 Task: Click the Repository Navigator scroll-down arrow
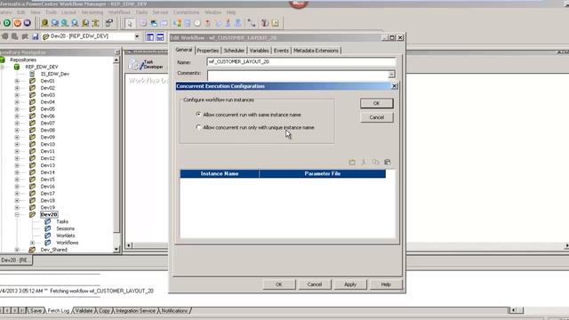(116, 249)
